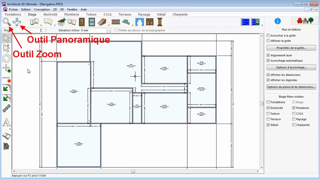Open the Fenêtre menu

coord(72,9)
